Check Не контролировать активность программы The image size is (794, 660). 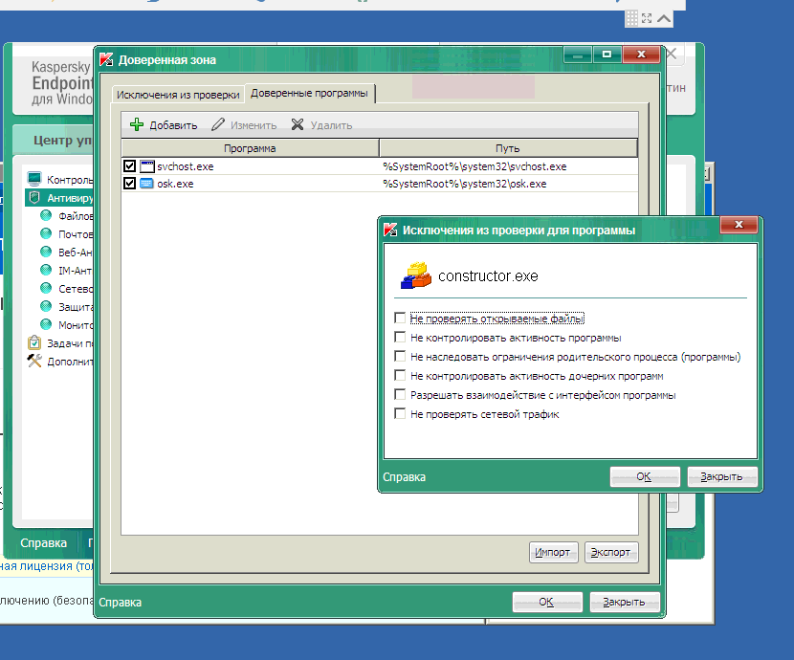(x=400, y=338)
